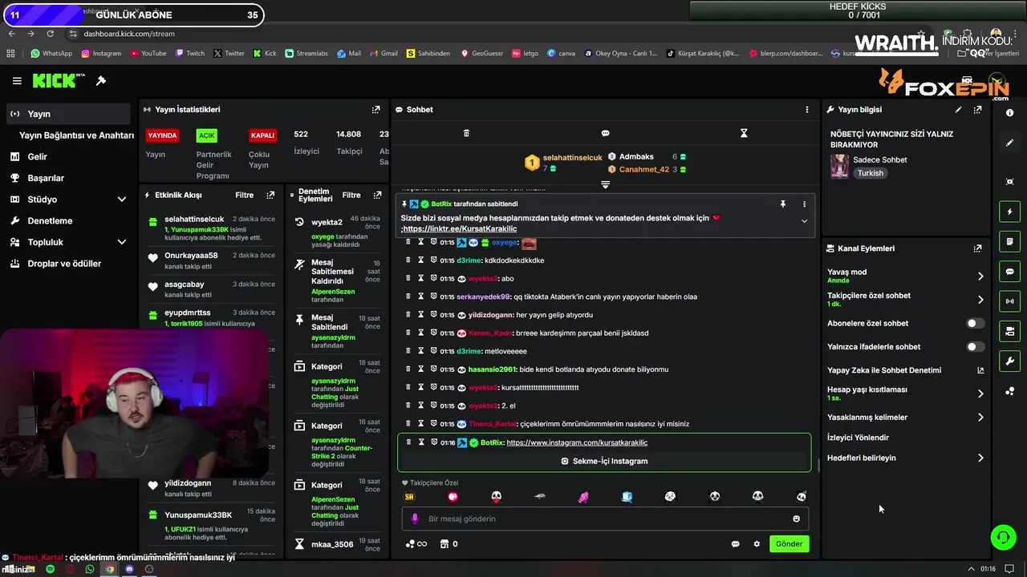Open the Sohbet panel three-dot menu
The width and height of the screenshot is (1027, 577).
pyautogui.click(x=806, y=110)
